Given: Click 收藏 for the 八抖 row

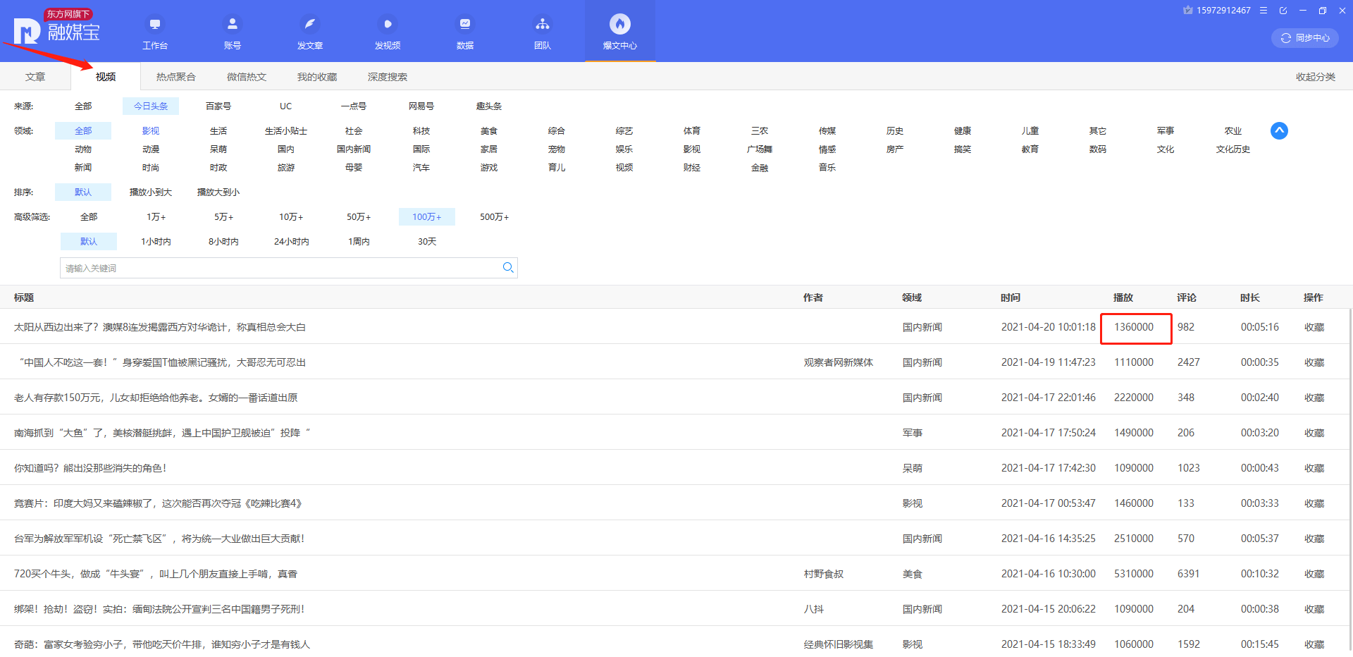Looking at the screenshot, I should pyautogui.click(x=1314, y=609).
